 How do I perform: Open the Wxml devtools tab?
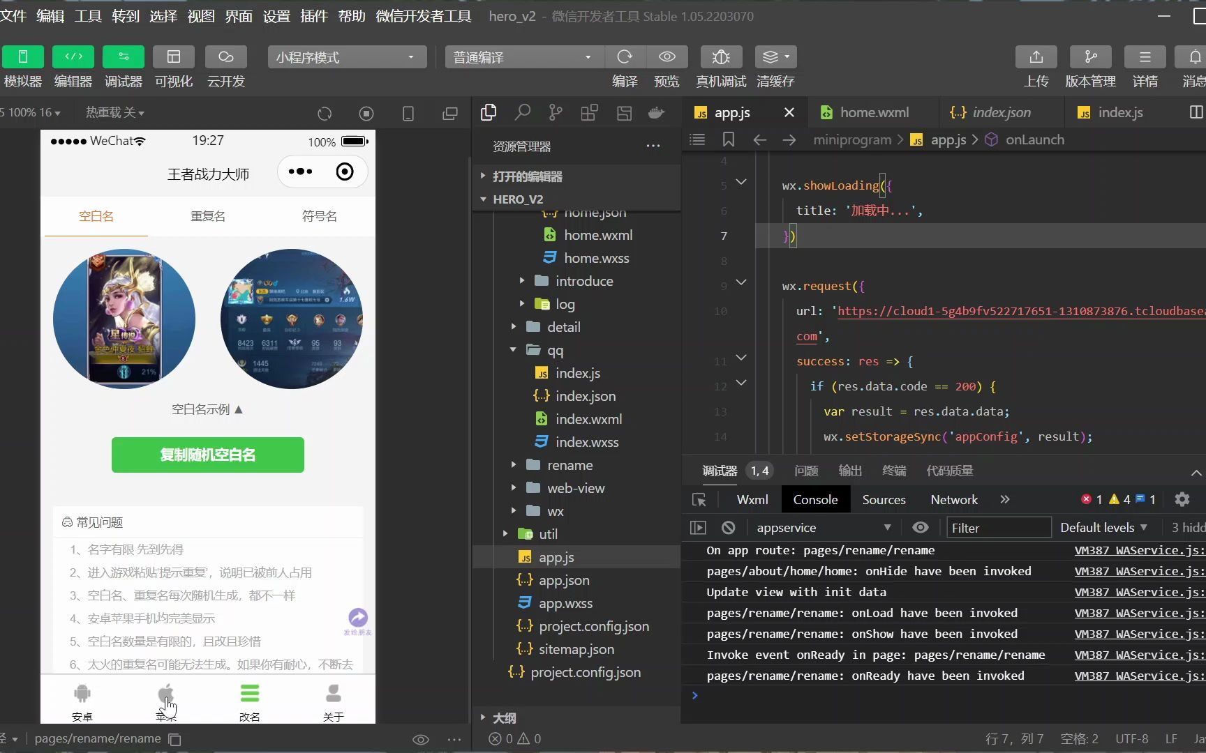[752, 500]
